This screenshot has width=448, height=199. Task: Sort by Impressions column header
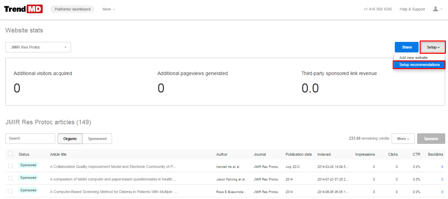coord(365,154)
